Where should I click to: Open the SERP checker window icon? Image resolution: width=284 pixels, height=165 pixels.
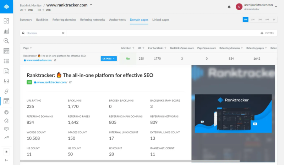(6, 51)
